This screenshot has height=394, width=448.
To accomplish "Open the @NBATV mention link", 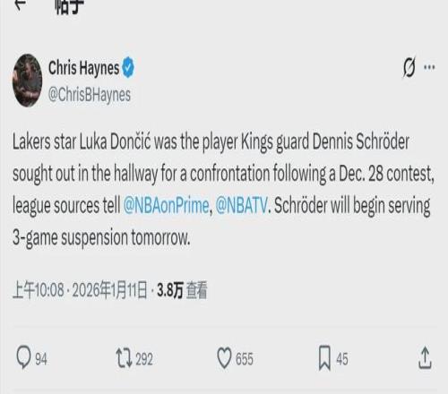I will point(241,205).
